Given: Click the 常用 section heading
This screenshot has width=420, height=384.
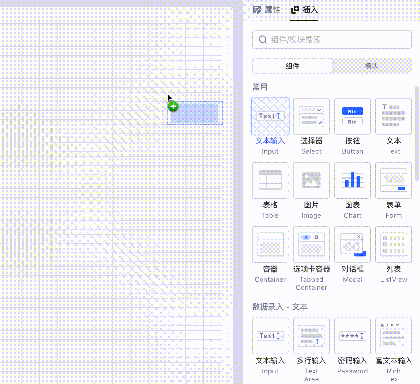Looking at the screenshot, I should click(260, 87).
